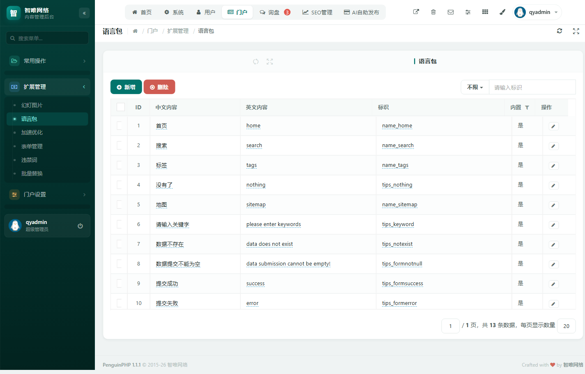Click the panel expand icon beside 语言包 title
Viewport: 585px width, 374px height.
(269, 62)
